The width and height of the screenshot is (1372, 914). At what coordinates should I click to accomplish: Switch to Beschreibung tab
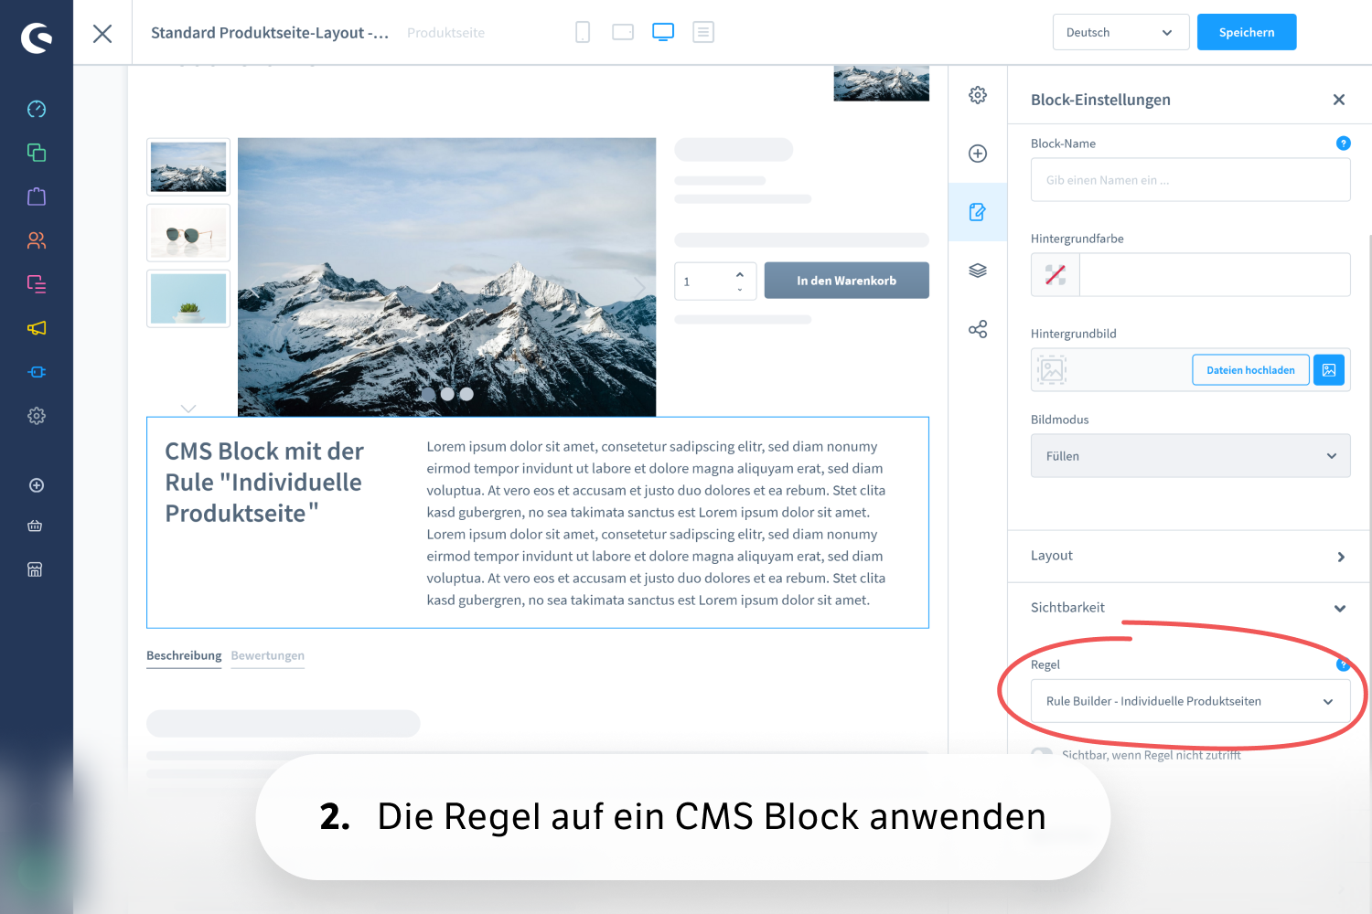(x=184, y=655)
